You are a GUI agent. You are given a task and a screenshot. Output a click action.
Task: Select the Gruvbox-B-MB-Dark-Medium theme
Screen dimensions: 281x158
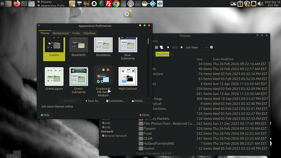103,81
